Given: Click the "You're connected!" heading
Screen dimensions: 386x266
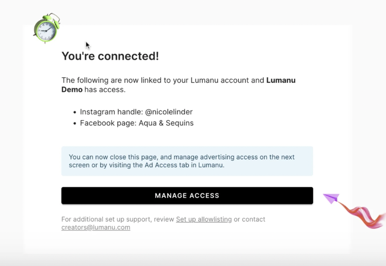Looking at the screenshot, I should [x=110, y=56].
